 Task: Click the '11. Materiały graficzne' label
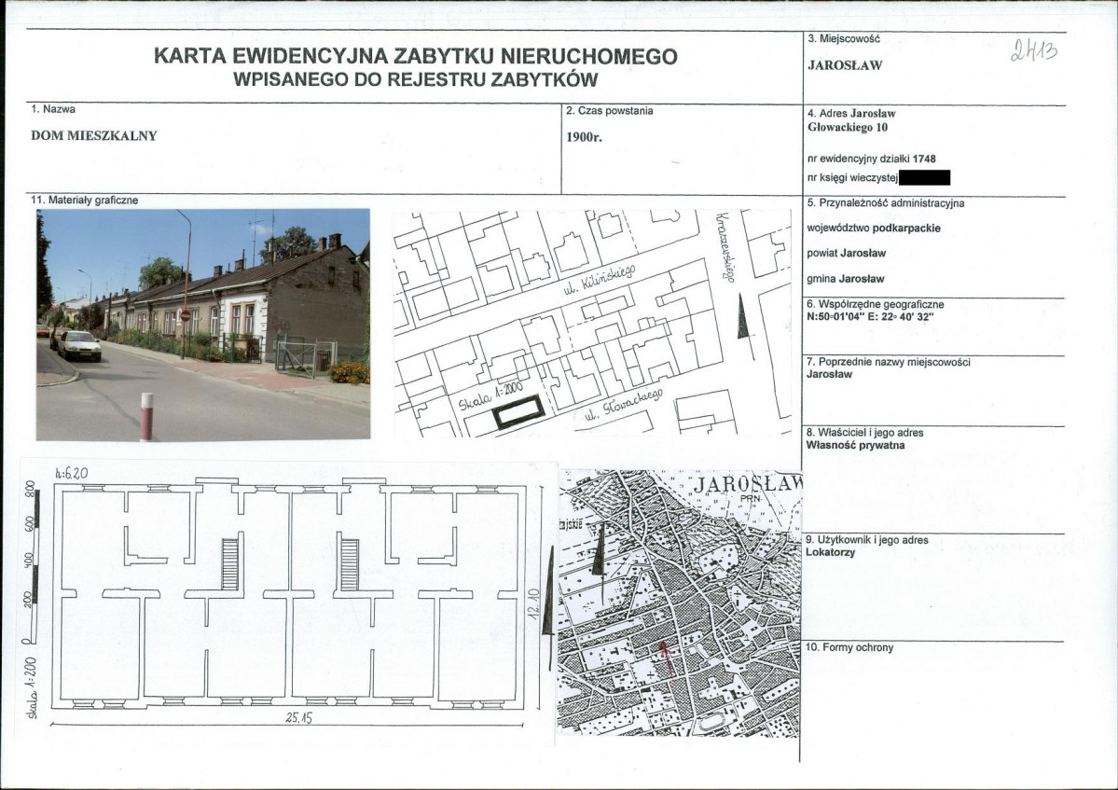(x=84, y=201)
